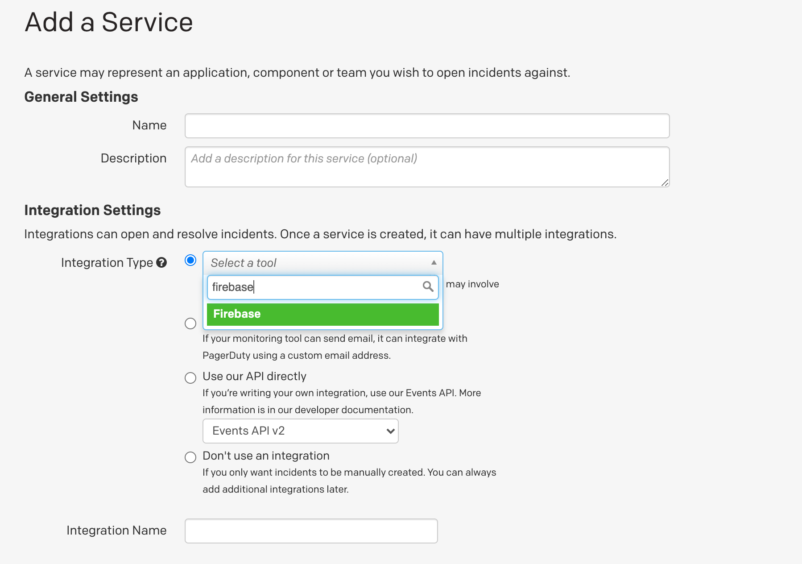Select the "Don't use an integration" radio

[x=190, y=457]
